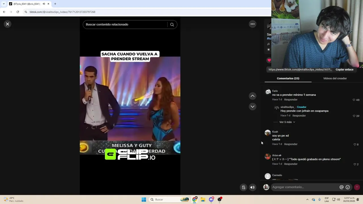Select comment text 'Hoy prende con jefrain en oxapampa'
Viewport: 363px width, 204px height.
coord(304,111)
